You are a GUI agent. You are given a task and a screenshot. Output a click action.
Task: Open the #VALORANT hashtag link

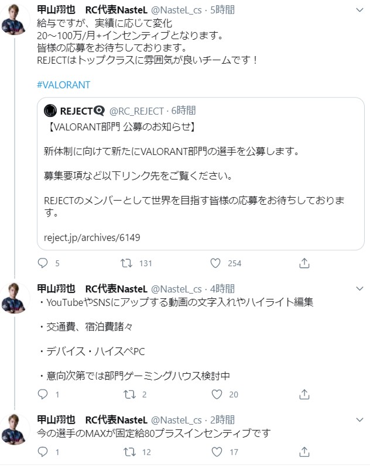point(63,85)
